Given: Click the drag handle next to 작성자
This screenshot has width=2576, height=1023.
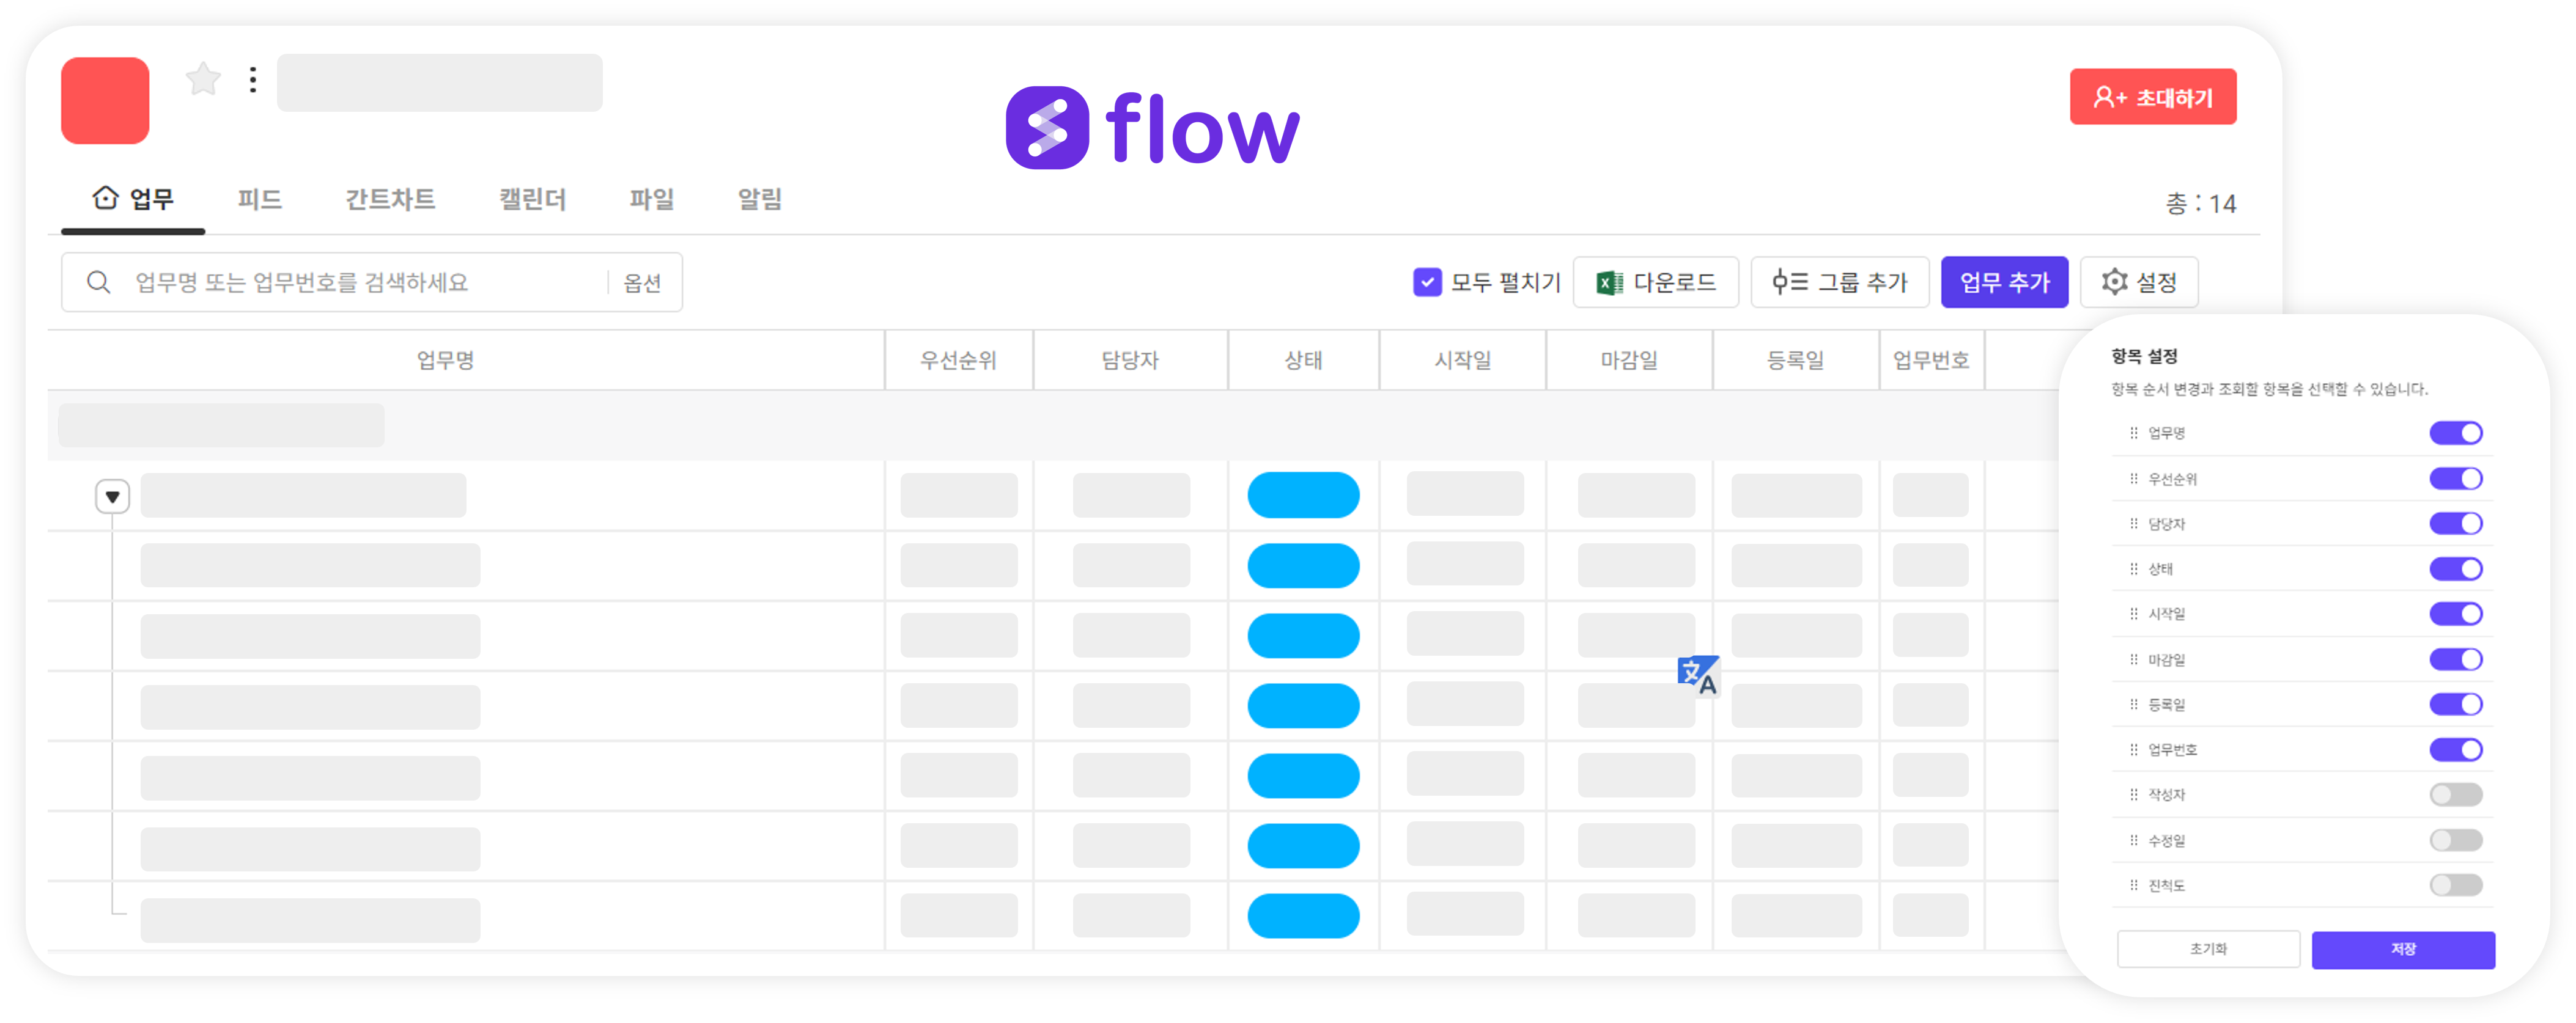Looking at the screenshot, I should click(2133, 794).
